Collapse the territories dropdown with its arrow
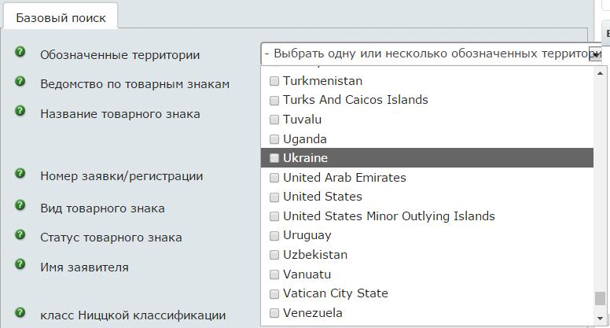This screenshot has height=328, width=610. coord(595,54)
